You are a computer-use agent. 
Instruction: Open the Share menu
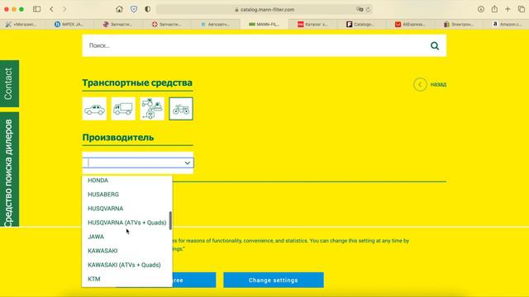(x=494, y=9)
